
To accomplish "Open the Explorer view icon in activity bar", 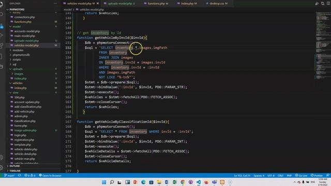I will click(x=1, y=4).
